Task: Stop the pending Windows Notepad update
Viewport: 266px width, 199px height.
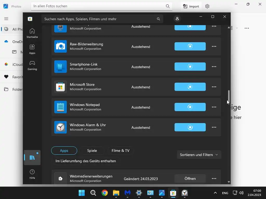Action: pos(190,107)
